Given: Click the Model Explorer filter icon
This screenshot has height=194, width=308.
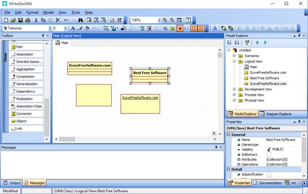Looking at the screenshot, I should click(247, 43).
